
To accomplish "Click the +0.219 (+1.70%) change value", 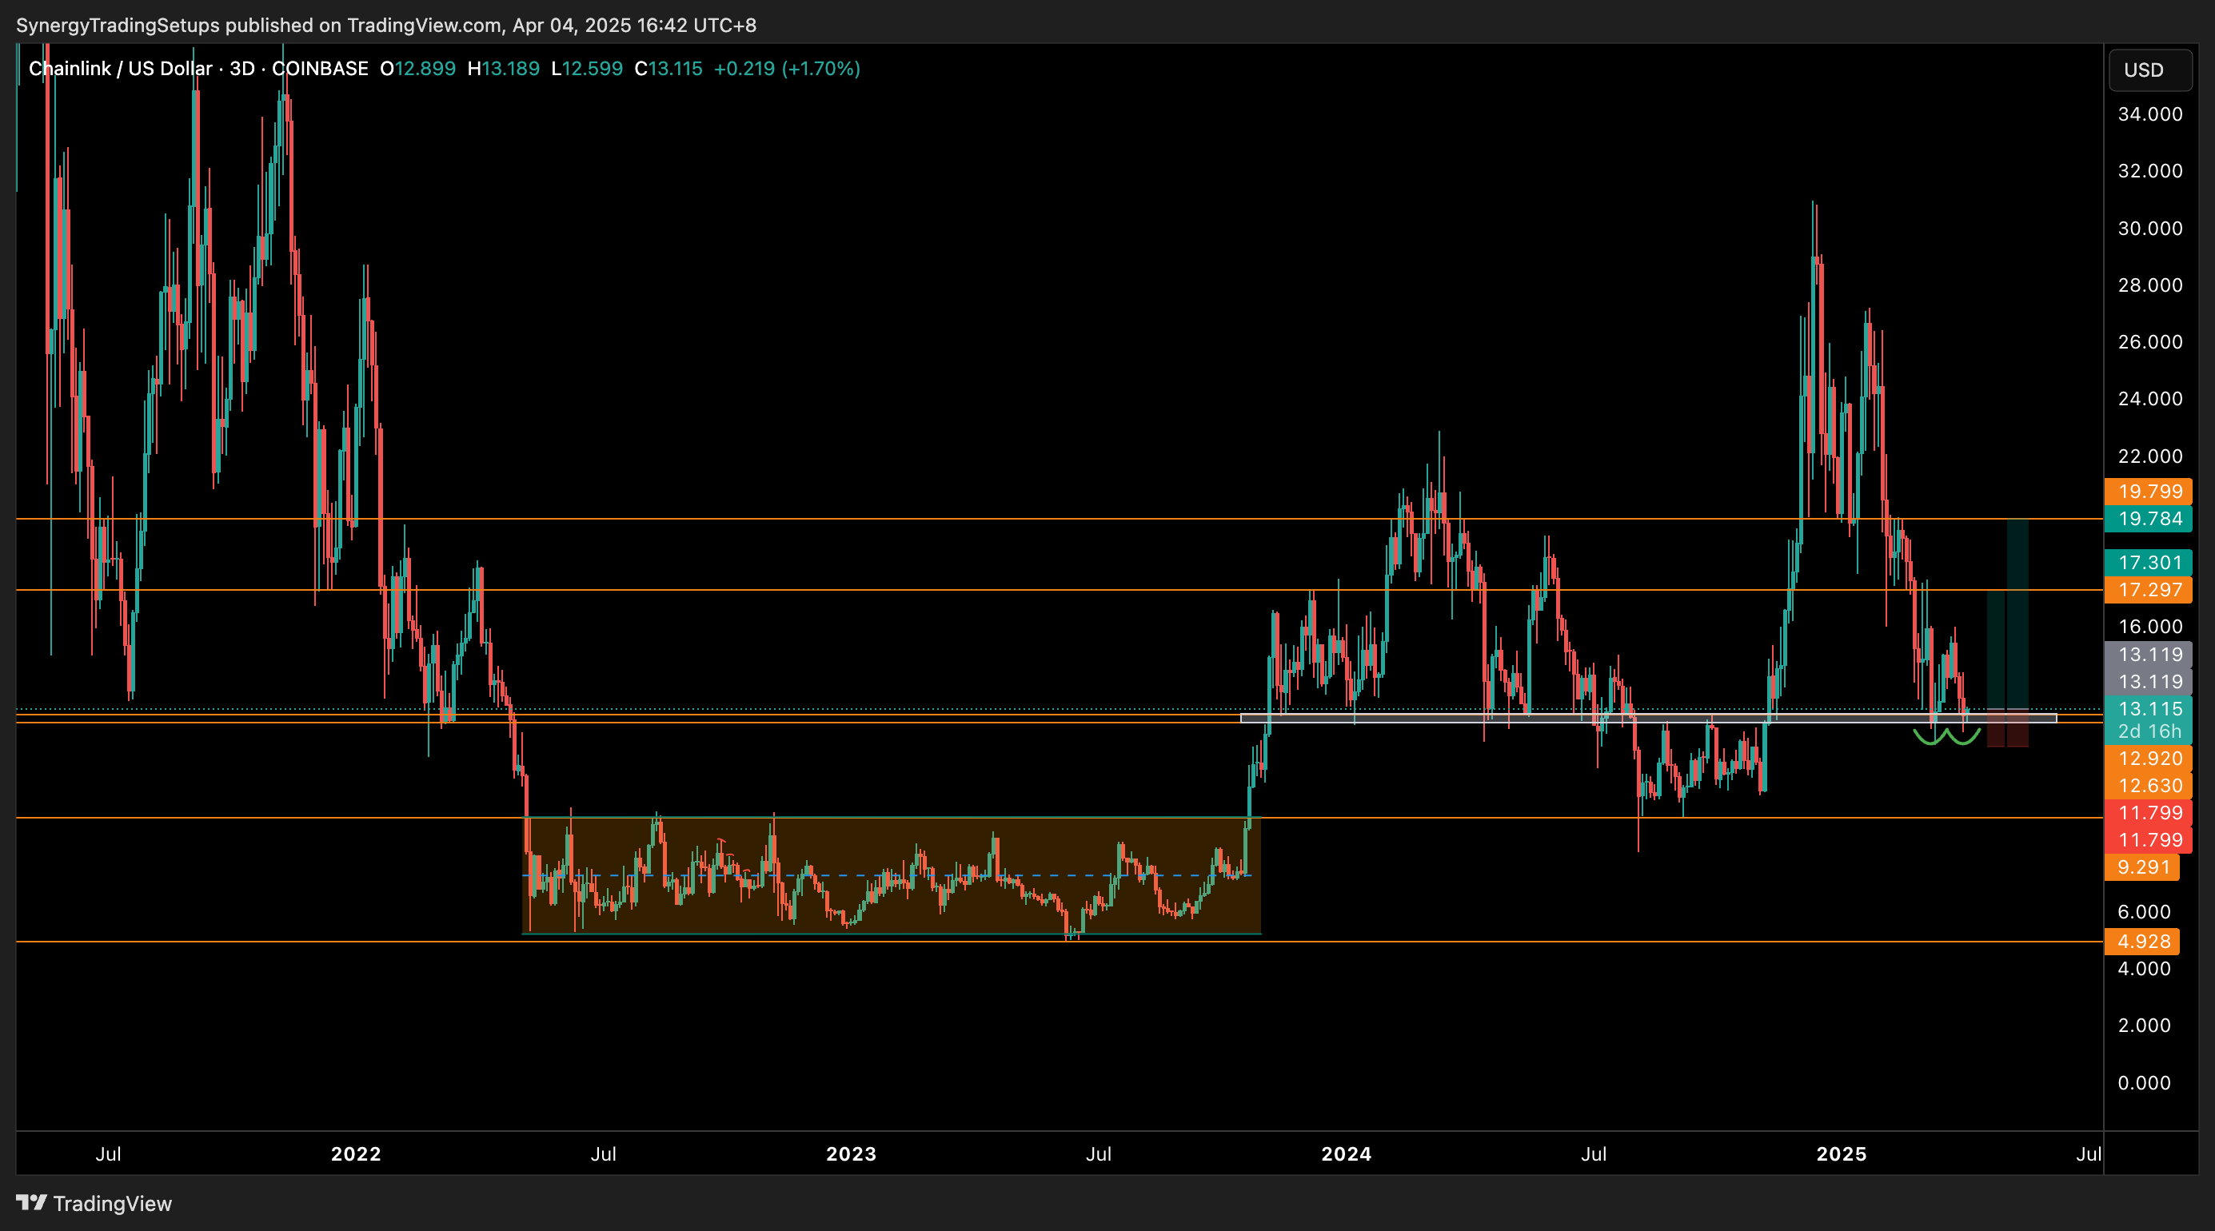I will [787, 69].
